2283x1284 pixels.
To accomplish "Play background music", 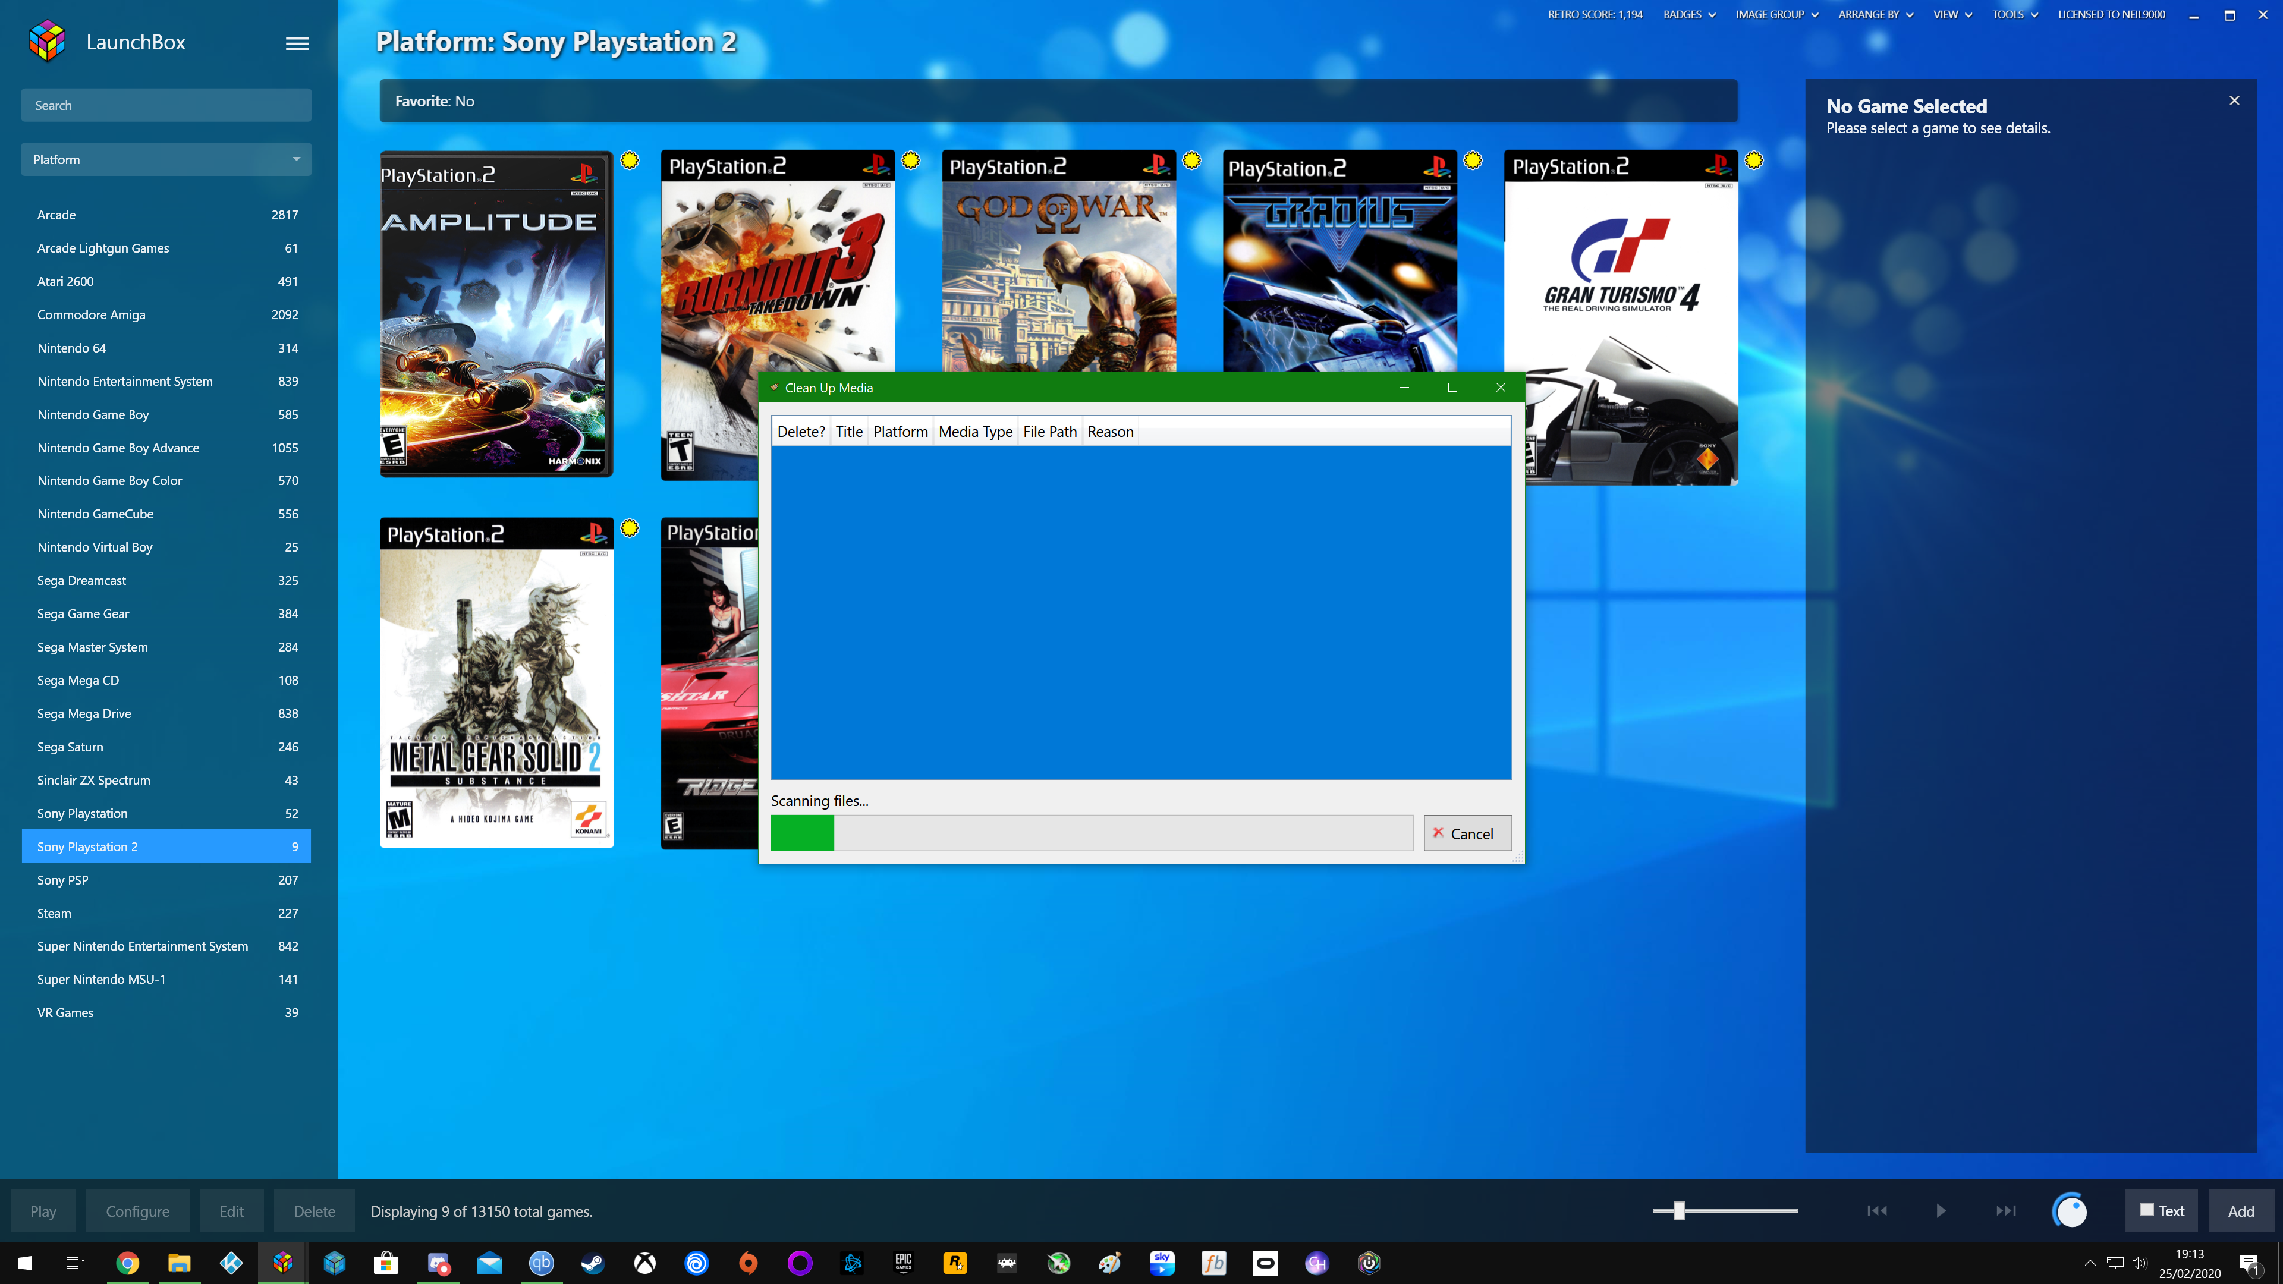I will coord(1941,1210).
